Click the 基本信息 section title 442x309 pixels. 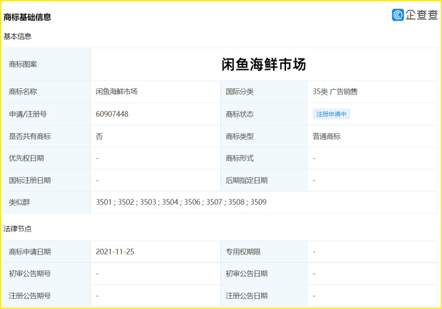pos(18,36)
